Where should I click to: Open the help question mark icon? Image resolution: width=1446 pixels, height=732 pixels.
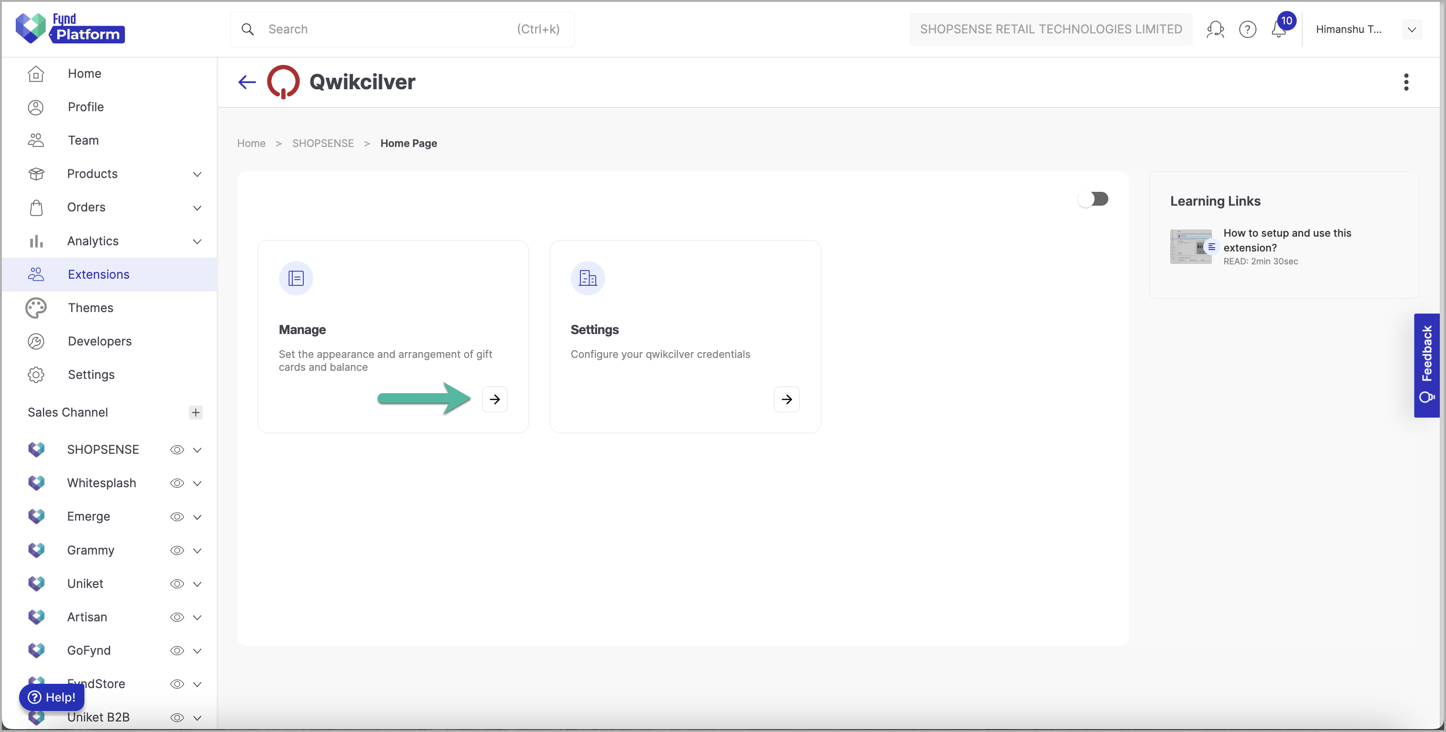pos(1247,29)
